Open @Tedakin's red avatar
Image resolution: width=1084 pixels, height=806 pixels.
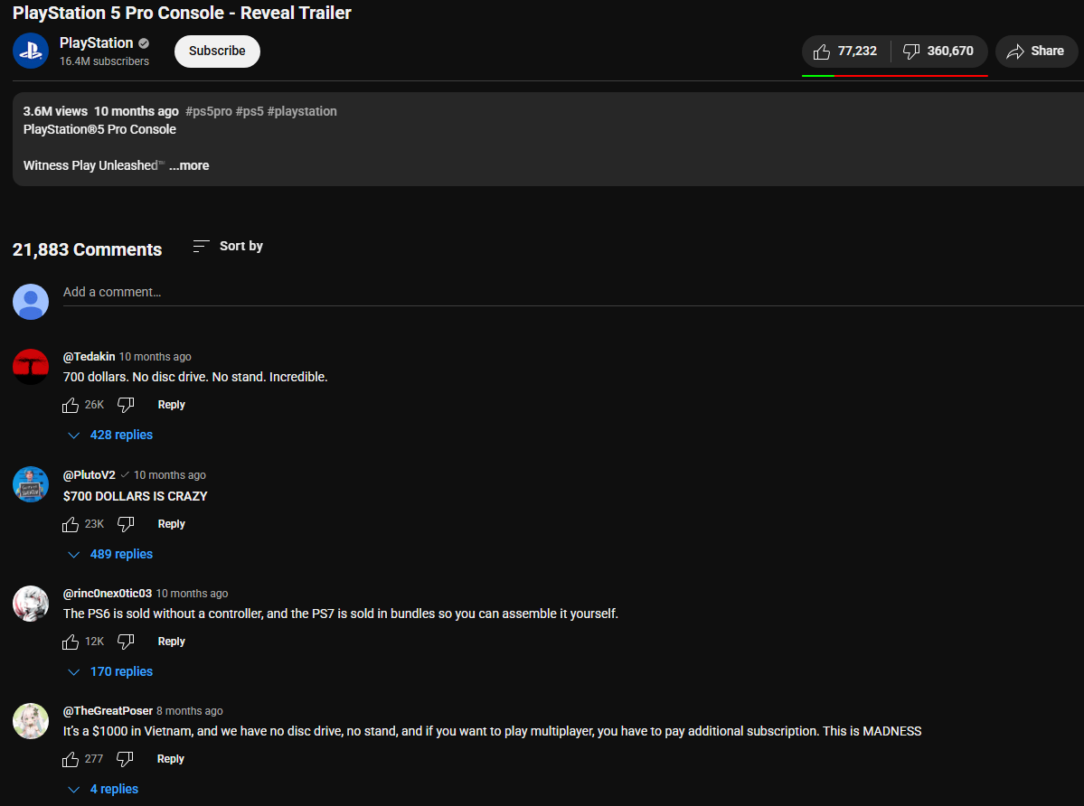(x=31, y=367)
